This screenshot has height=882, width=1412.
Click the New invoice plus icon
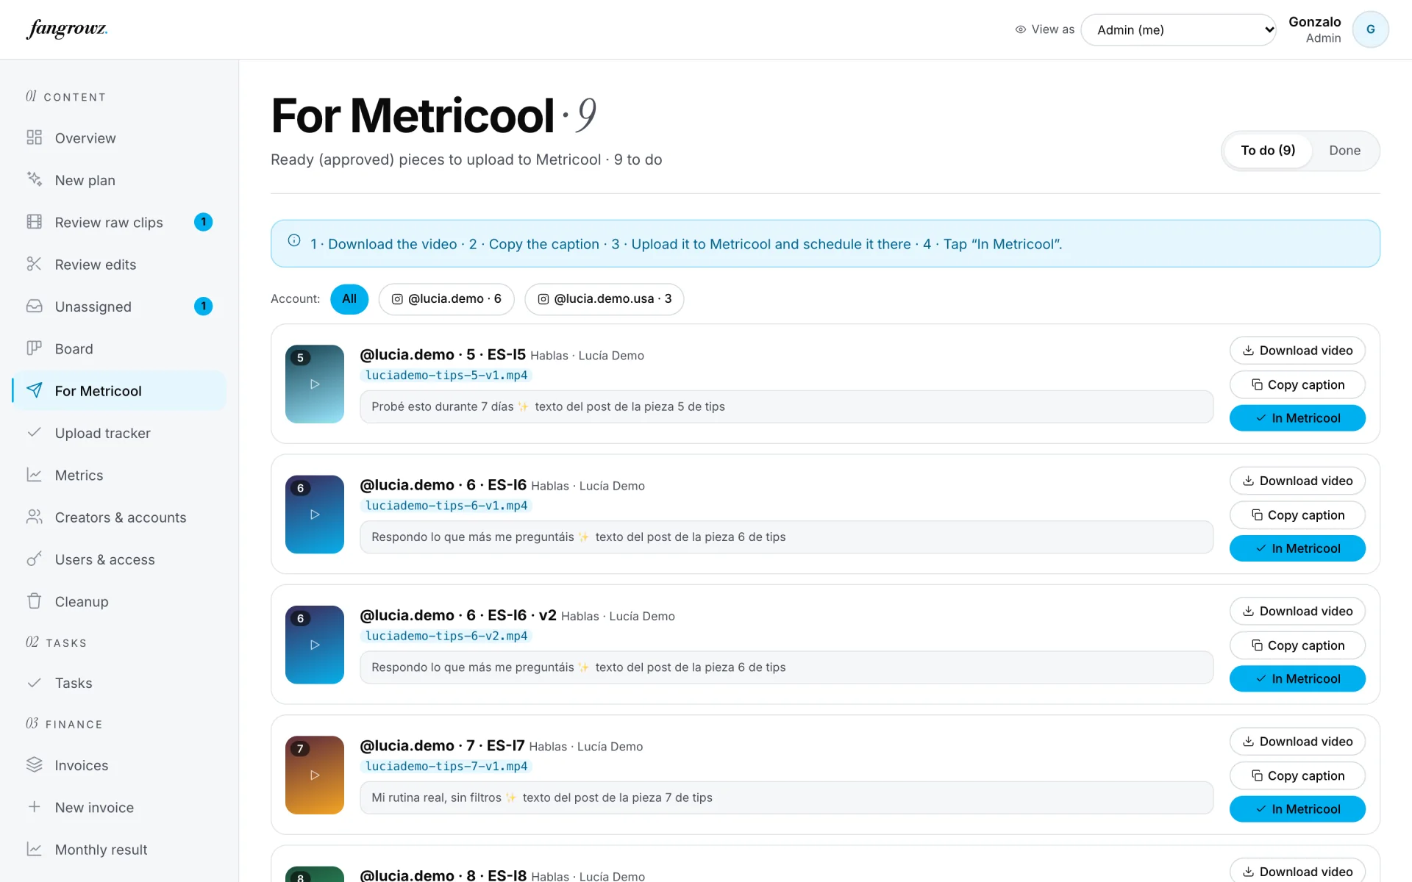click(x=34, y=807)
